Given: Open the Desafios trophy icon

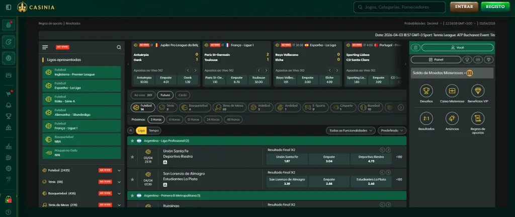Looking at the screenshot, I should pos(426,91).
